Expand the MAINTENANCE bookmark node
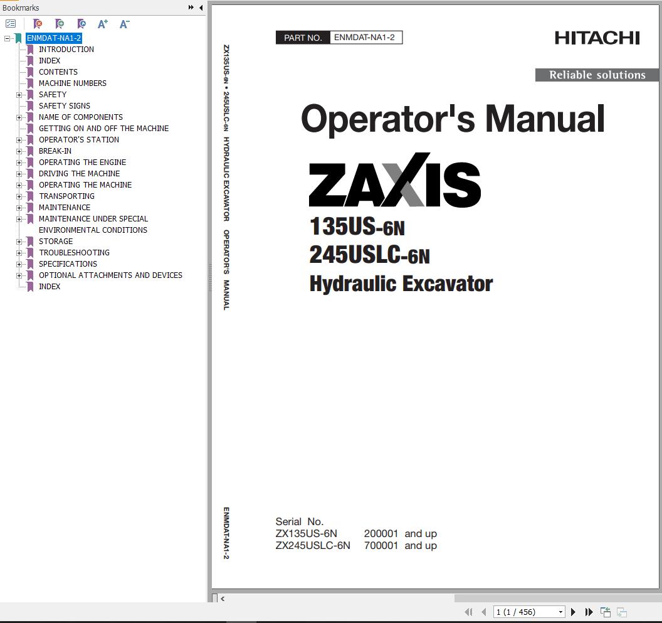The width and height of the screenshot is (662, 623). click(x=19, y=208)
